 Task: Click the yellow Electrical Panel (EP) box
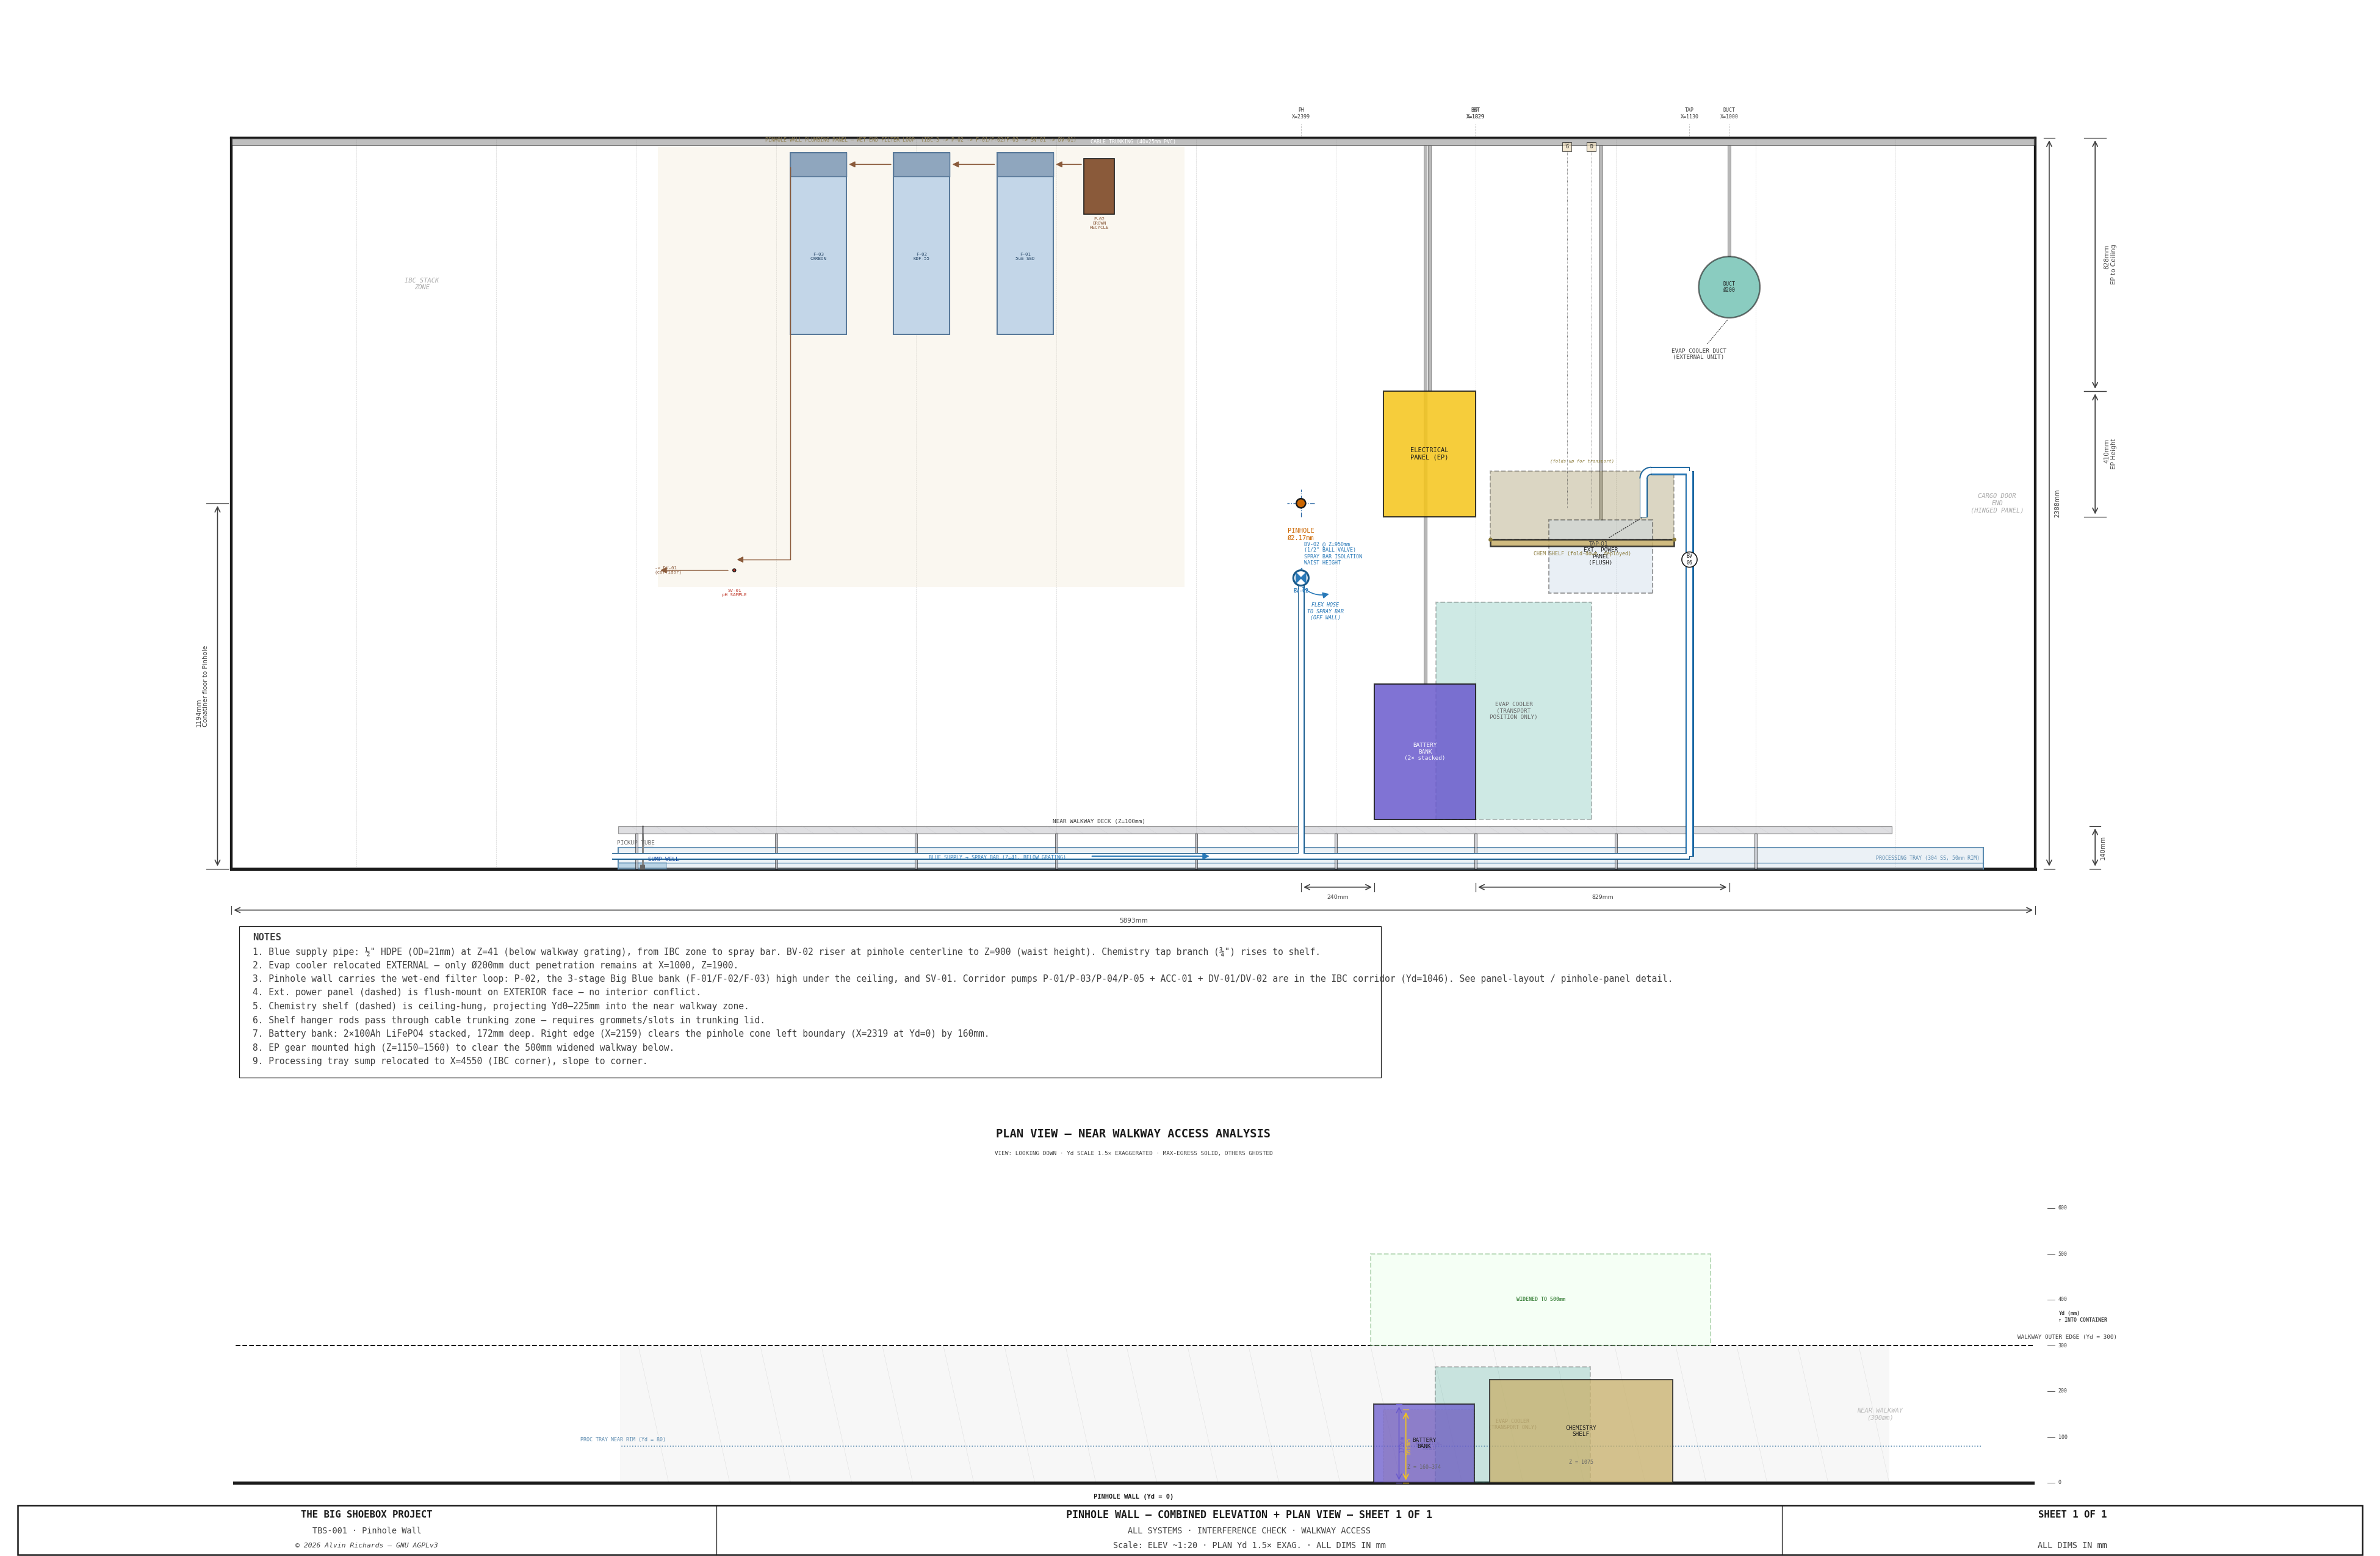tap(1428, 454)
